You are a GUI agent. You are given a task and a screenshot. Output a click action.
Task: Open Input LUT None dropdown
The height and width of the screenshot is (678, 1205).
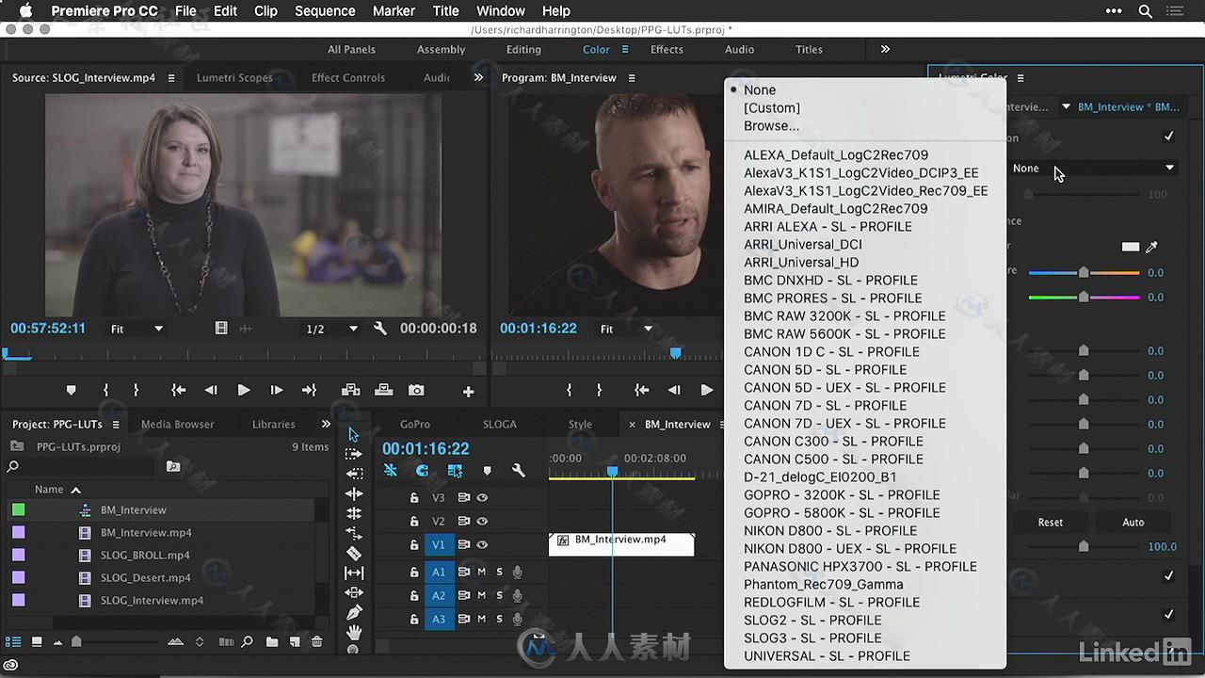[x=1093, y=168]
